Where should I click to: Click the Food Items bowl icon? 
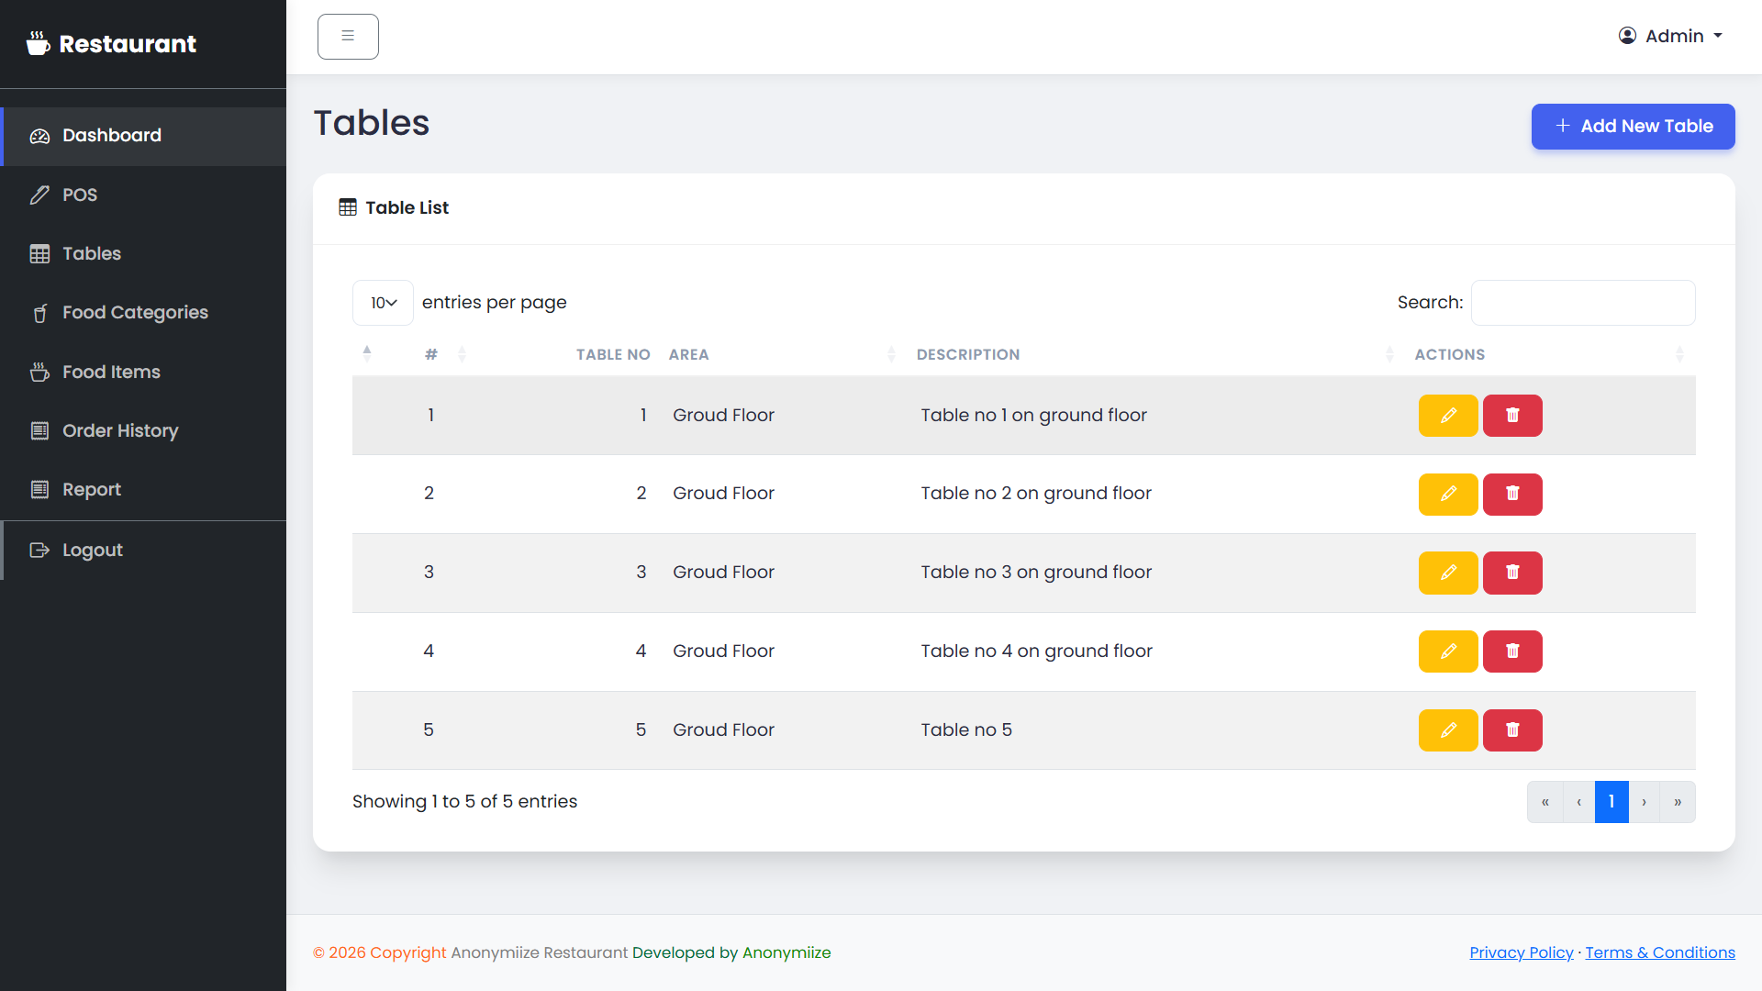[x=39, y=372]
